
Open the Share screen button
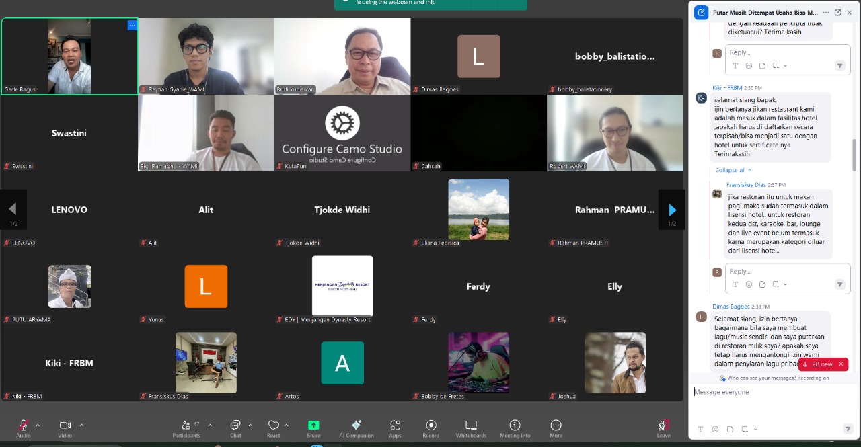[313, 428]
